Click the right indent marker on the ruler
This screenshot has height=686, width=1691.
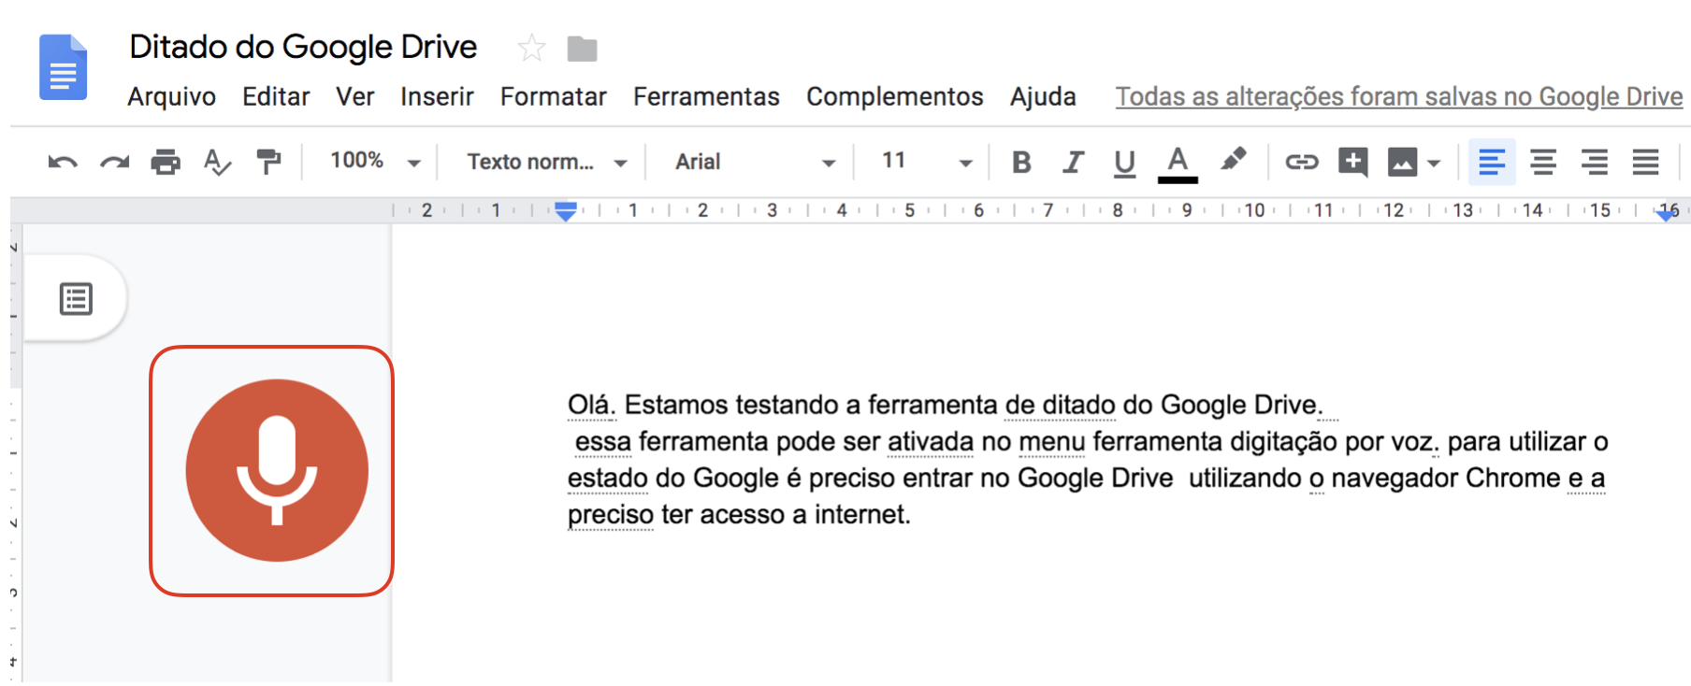[x=1666, y=214]
